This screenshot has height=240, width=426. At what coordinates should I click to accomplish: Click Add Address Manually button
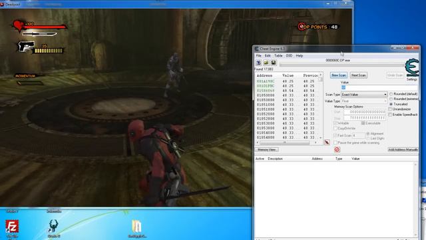403,149
